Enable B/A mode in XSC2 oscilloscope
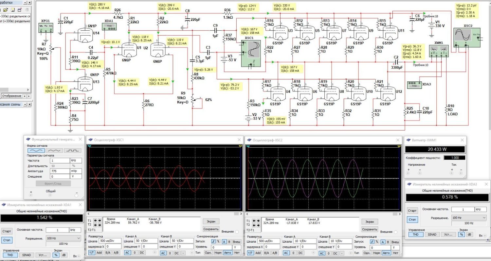This screenshot has height=261, width=491. pos(266,253)
